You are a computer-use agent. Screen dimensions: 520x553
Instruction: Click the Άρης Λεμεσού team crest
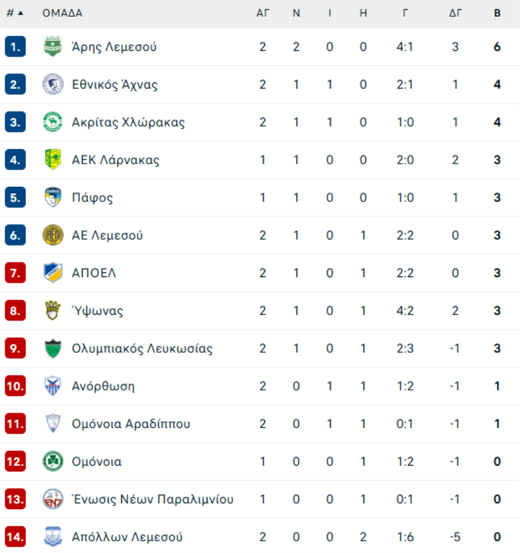click(x=53, y=47)
